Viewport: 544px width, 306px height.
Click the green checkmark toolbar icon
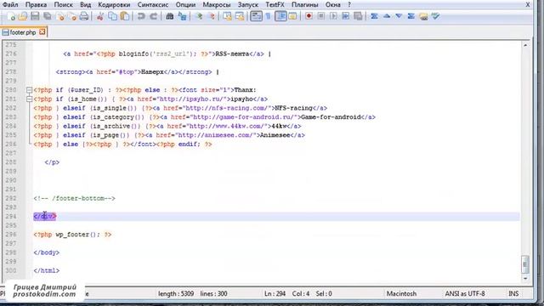pyautogui.click(x=436, y=16)
